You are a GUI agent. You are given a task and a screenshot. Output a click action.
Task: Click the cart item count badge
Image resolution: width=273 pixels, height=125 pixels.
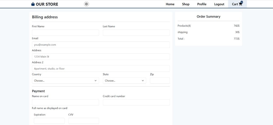(242, 2)
